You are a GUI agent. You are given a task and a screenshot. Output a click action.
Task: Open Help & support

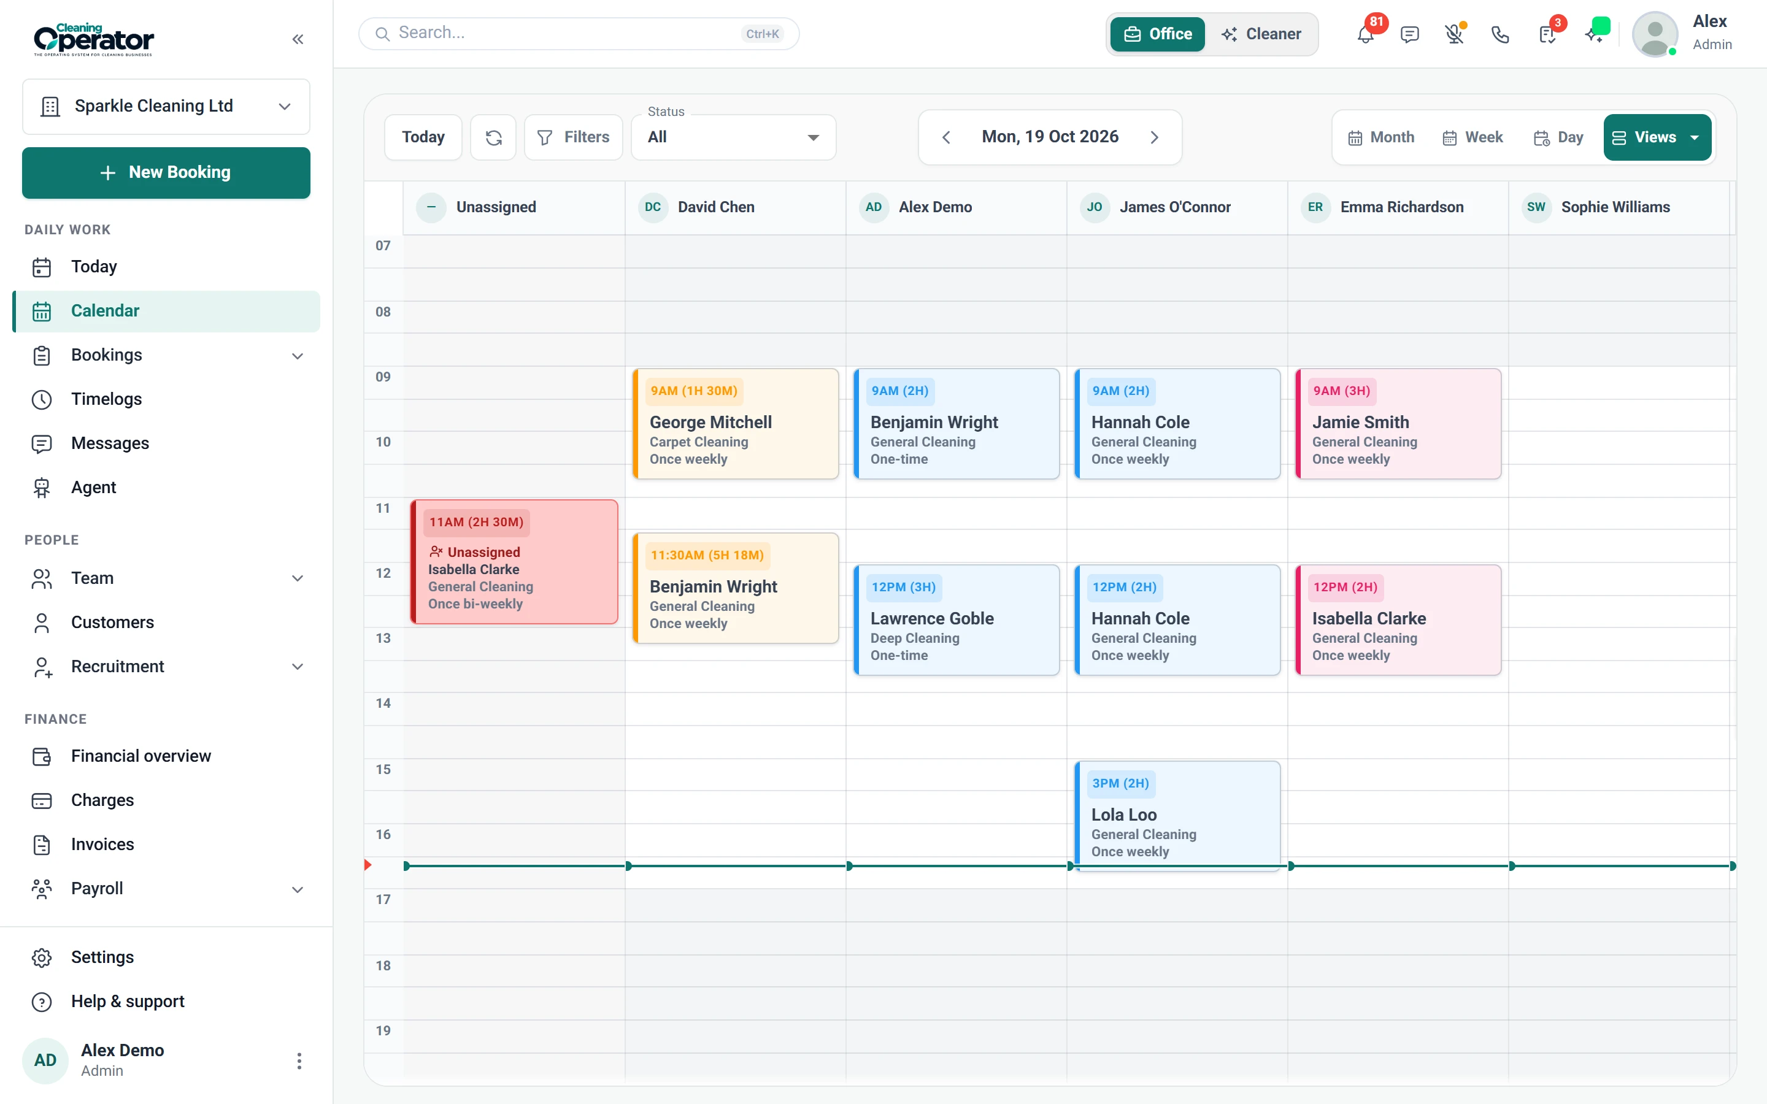coord(166,1002)
